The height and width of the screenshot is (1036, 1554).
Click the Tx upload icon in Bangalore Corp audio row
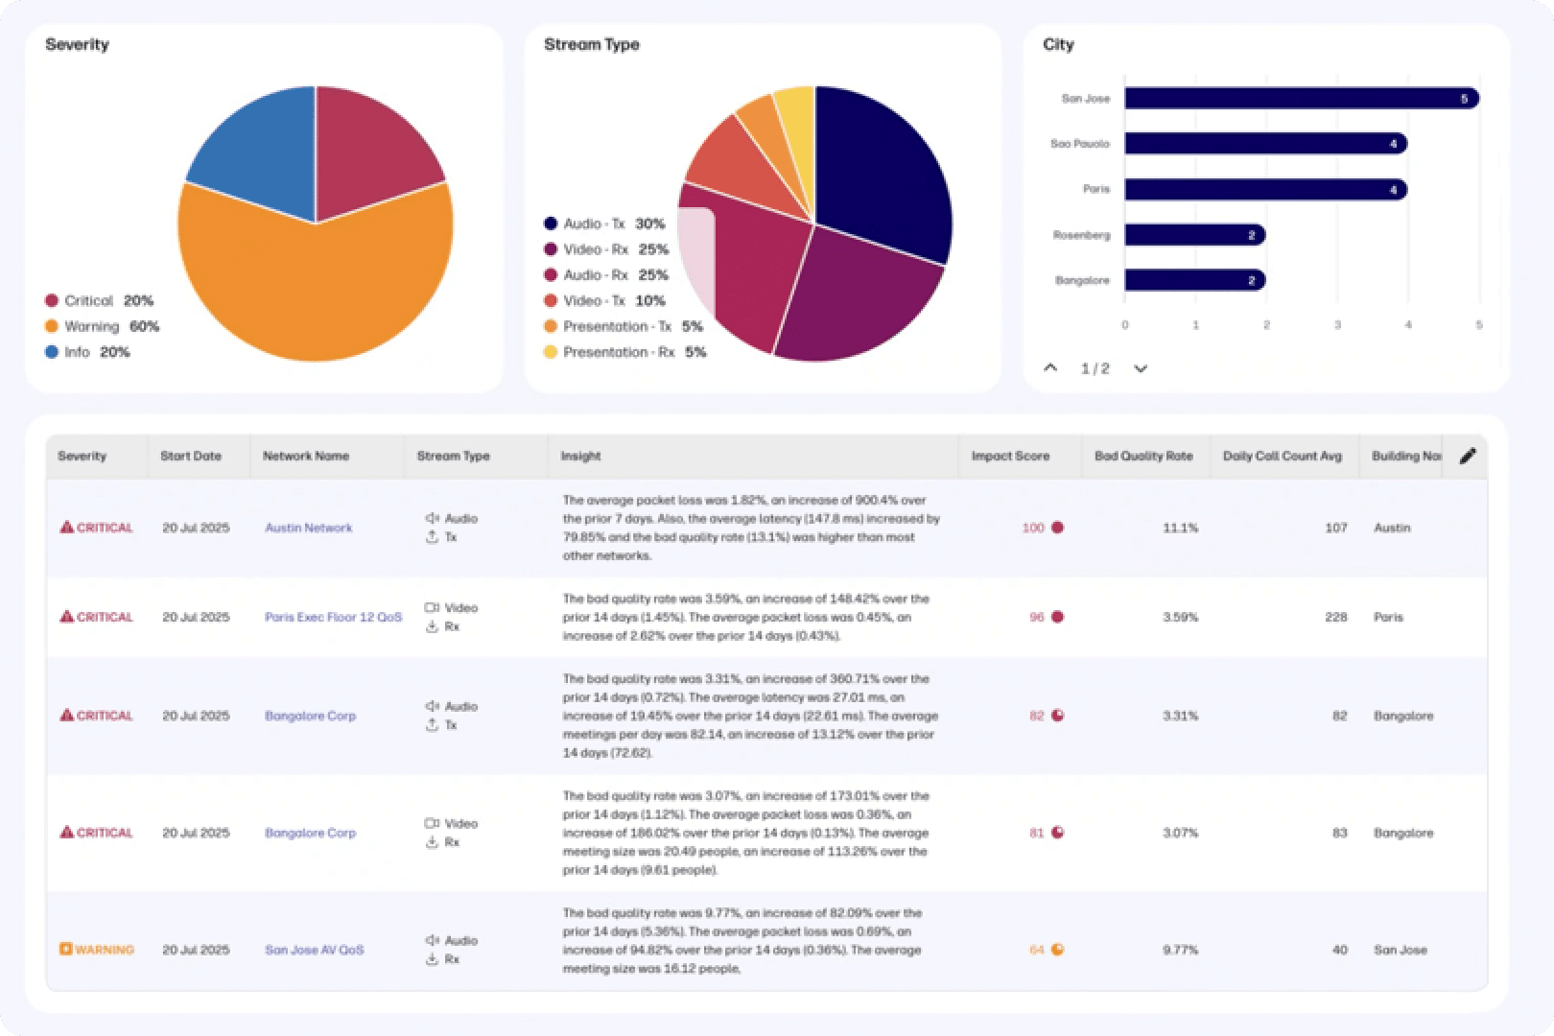click(x=434, y=726)
